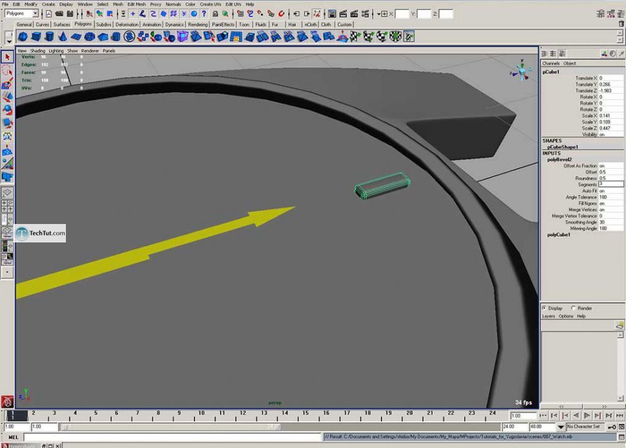This screenshot has height=448, width=626.
Task: Open the Polygons menu set dropdown
Action: pyautogui.click(x=35, y=14)
